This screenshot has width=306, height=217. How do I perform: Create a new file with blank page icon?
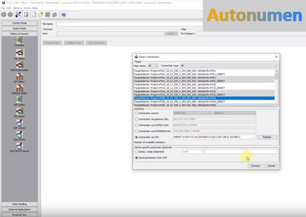click(x=34, y=14)
